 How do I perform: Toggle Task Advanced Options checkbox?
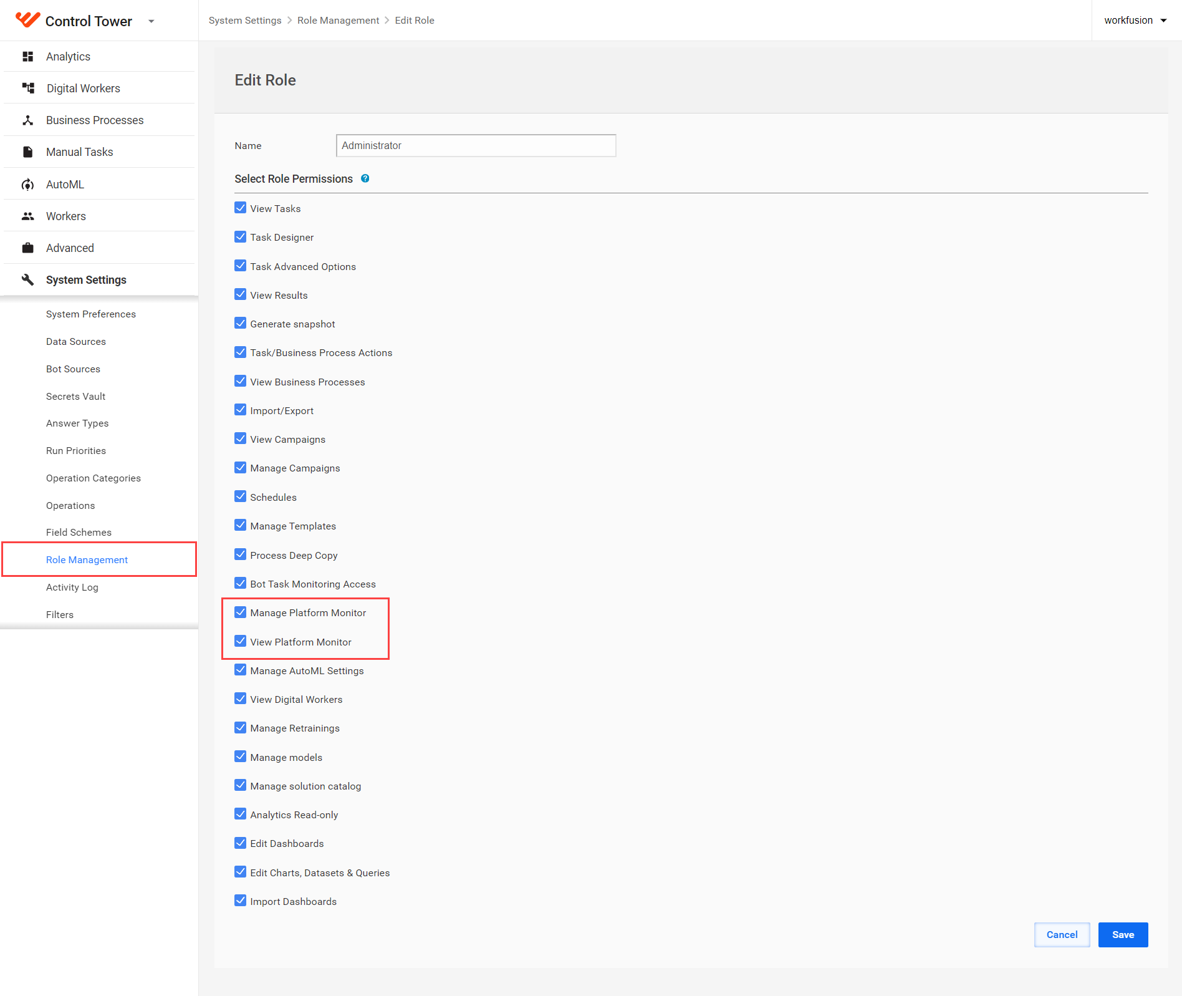pyautogui.click(x=241, y=266)
